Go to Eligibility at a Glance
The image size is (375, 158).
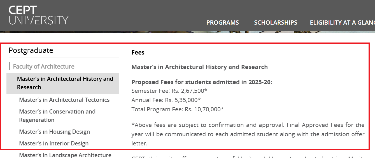342,23
